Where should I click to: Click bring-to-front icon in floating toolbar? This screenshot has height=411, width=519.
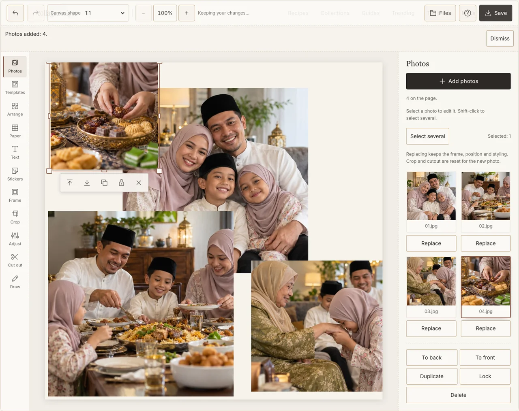70,183
